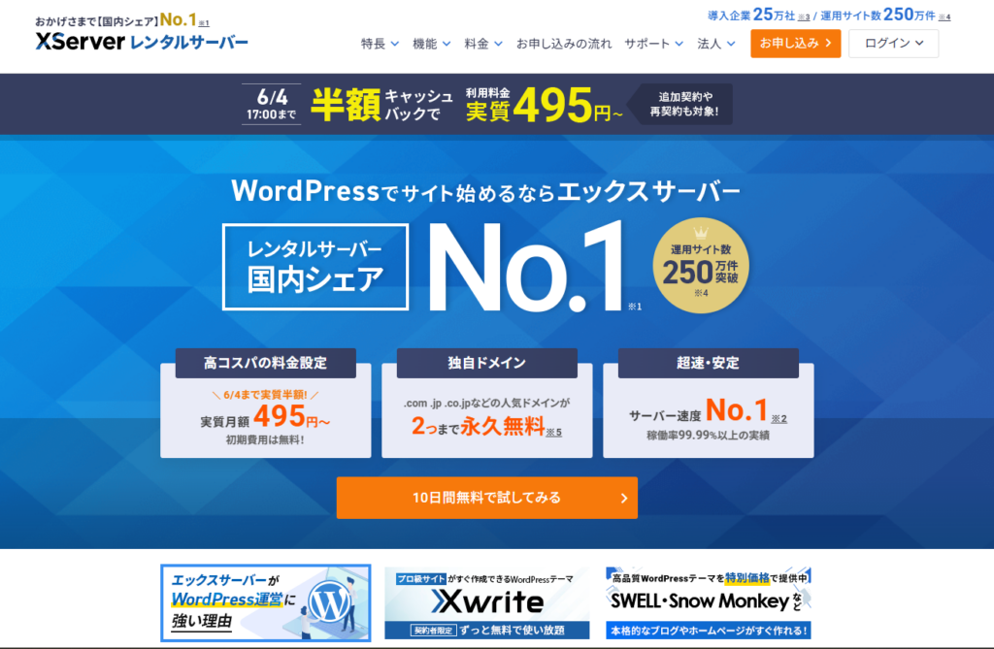This screenshot has width=994, height=649.
Task: Click 10日間無料で試してみる button
Action: pos(487,498)
